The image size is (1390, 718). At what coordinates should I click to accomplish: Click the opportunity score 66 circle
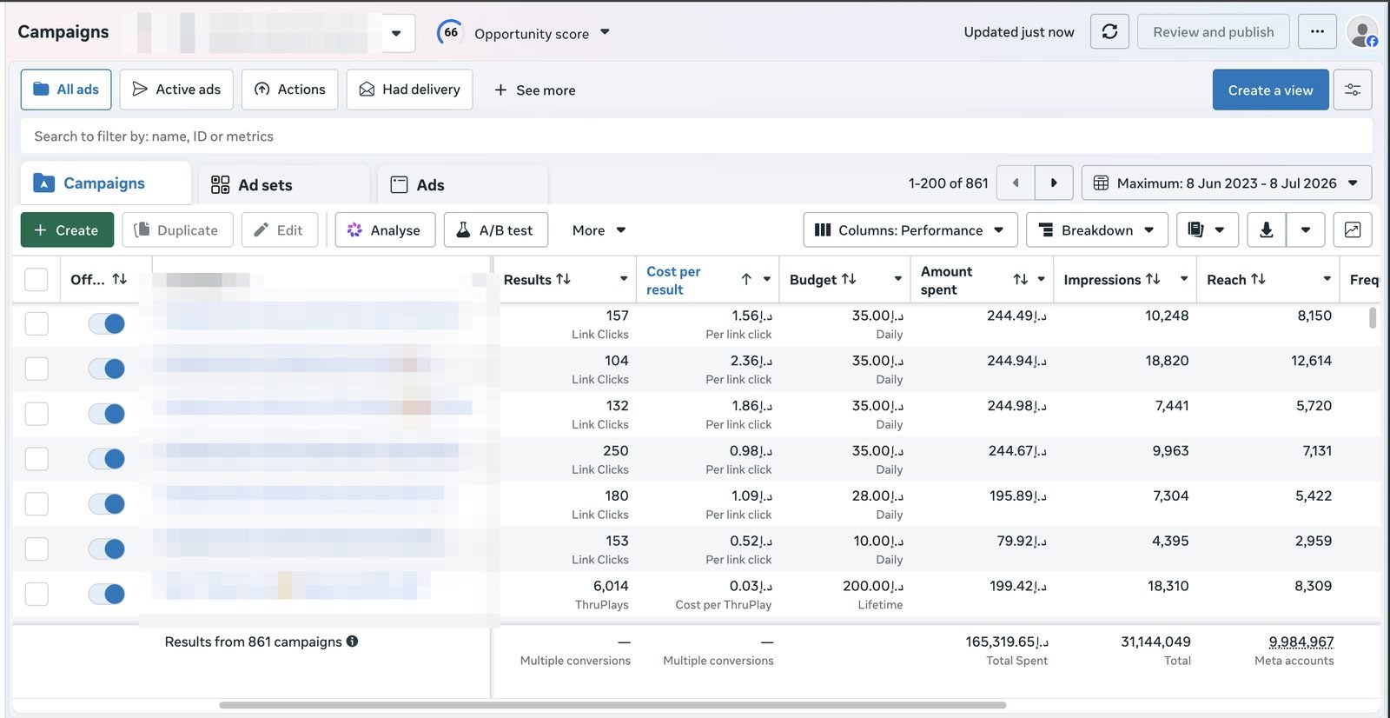tap(450, 32)
